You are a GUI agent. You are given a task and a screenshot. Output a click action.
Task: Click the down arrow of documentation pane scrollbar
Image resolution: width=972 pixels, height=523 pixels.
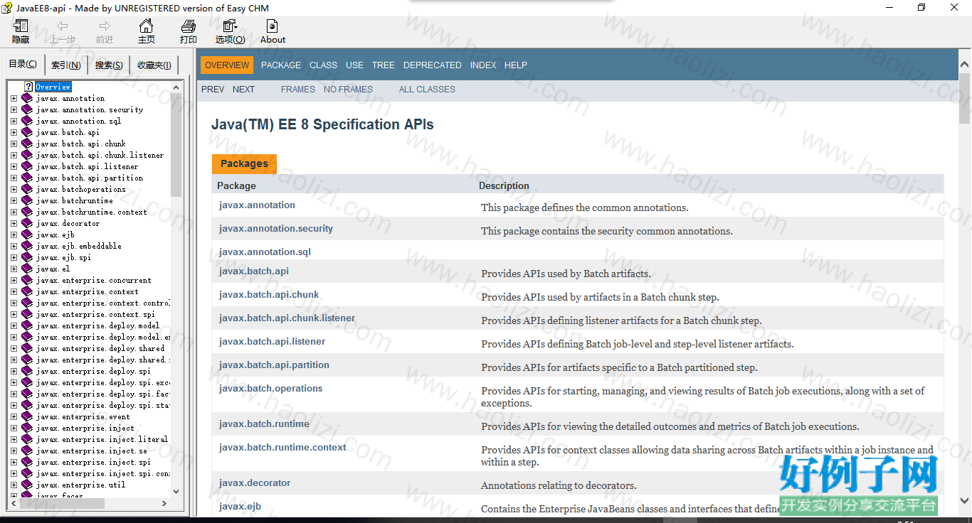click(x=964, y=500)
